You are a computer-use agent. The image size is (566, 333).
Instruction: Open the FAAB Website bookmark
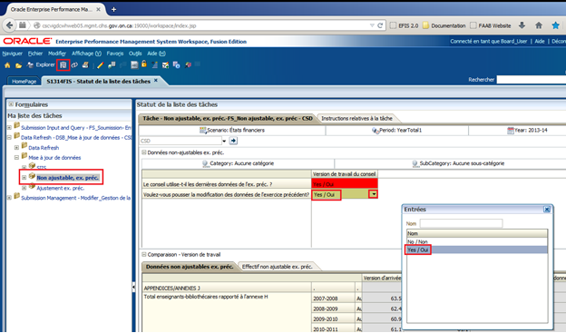[x=490, y=25]
